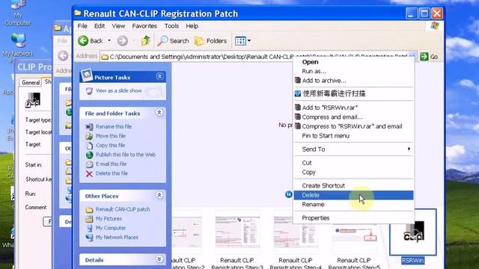Click the View as a slide show link
This screenshot has width=479, height=269.
tap(119, 91)
